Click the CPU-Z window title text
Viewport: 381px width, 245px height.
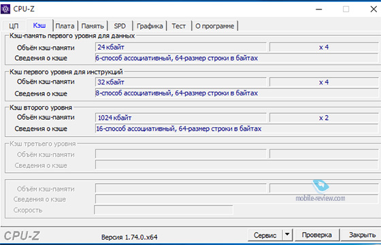(x=24, y=9)
